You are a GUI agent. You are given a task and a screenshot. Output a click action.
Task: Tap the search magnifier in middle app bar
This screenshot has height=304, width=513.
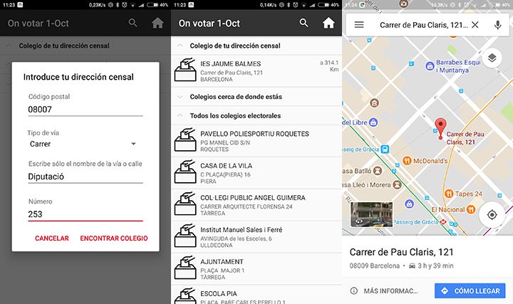tap(304, 23)
